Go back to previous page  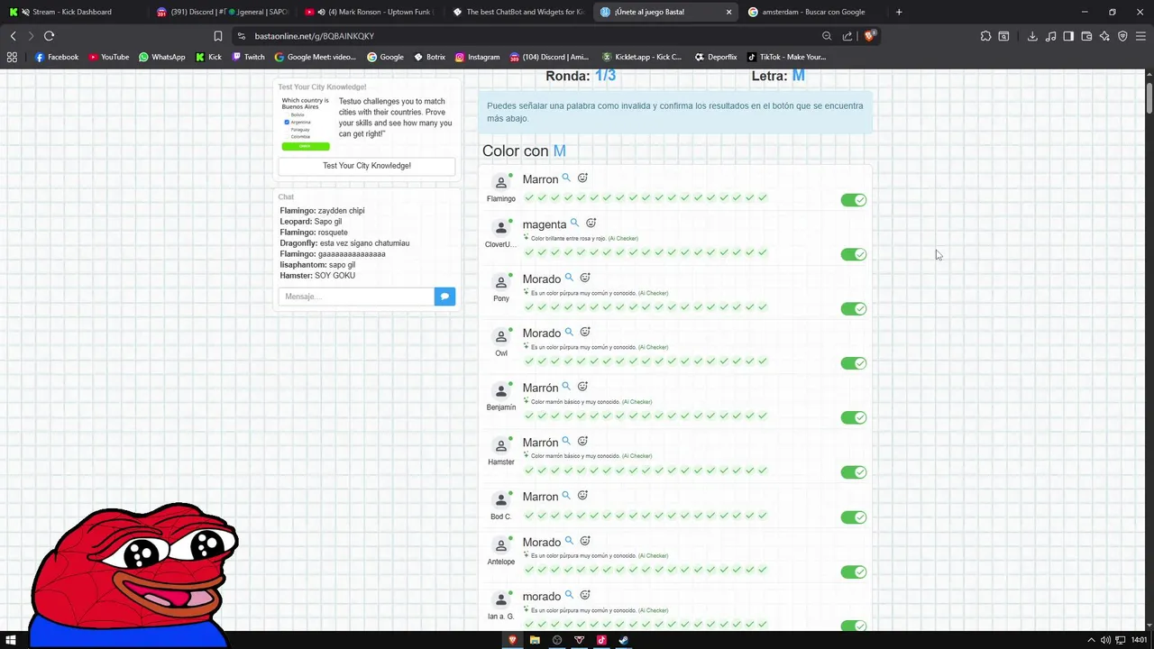pyautogui.click(x=13, y=36)
